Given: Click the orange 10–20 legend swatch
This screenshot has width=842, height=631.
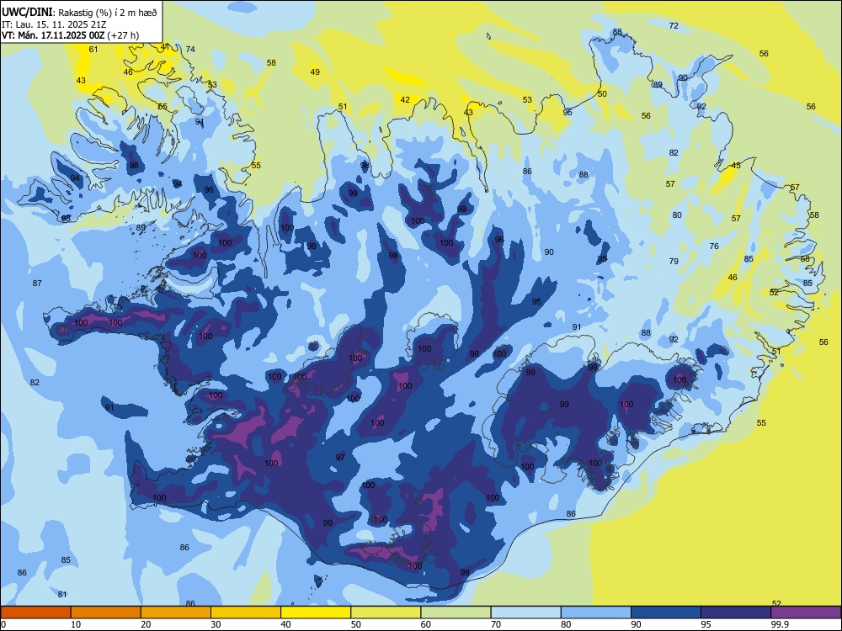Looking at the screenshot, I should [106, 612].
